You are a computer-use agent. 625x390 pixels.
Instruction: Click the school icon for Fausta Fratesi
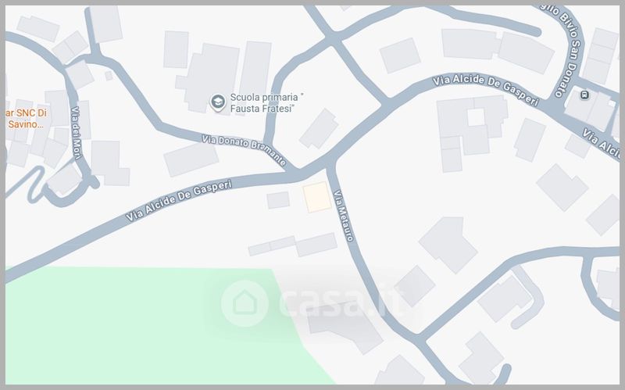point(218,102)
